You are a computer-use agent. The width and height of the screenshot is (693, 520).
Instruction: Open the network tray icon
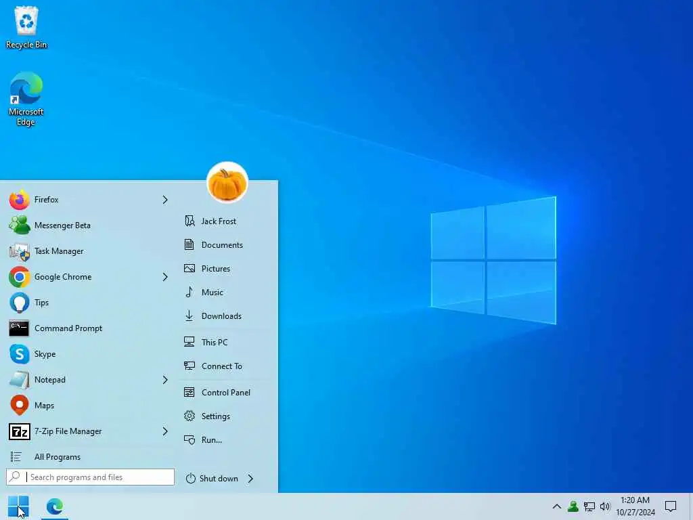click(x=589, y=506)
